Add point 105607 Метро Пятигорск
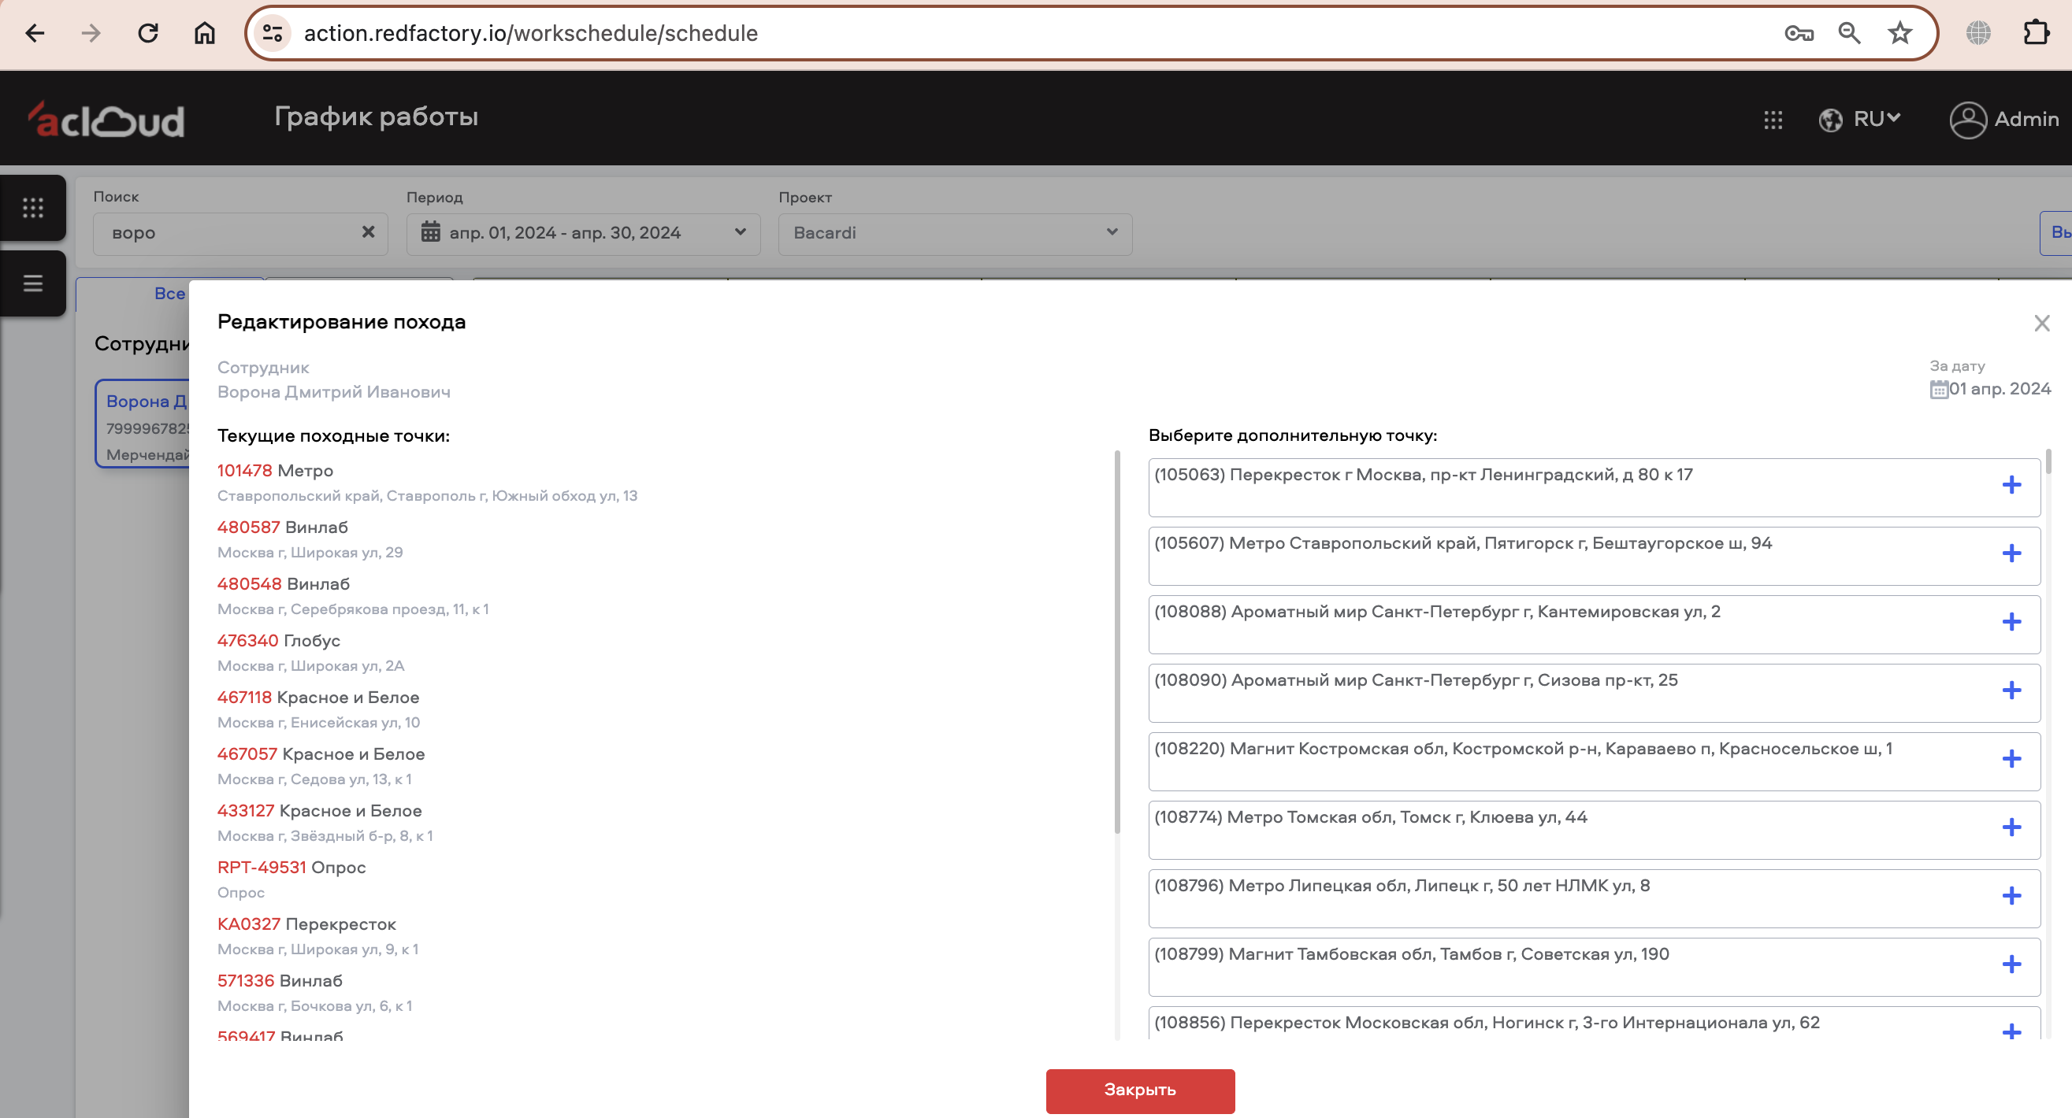This screenshot has height=1118, width=2072. tap(2011, 553)
